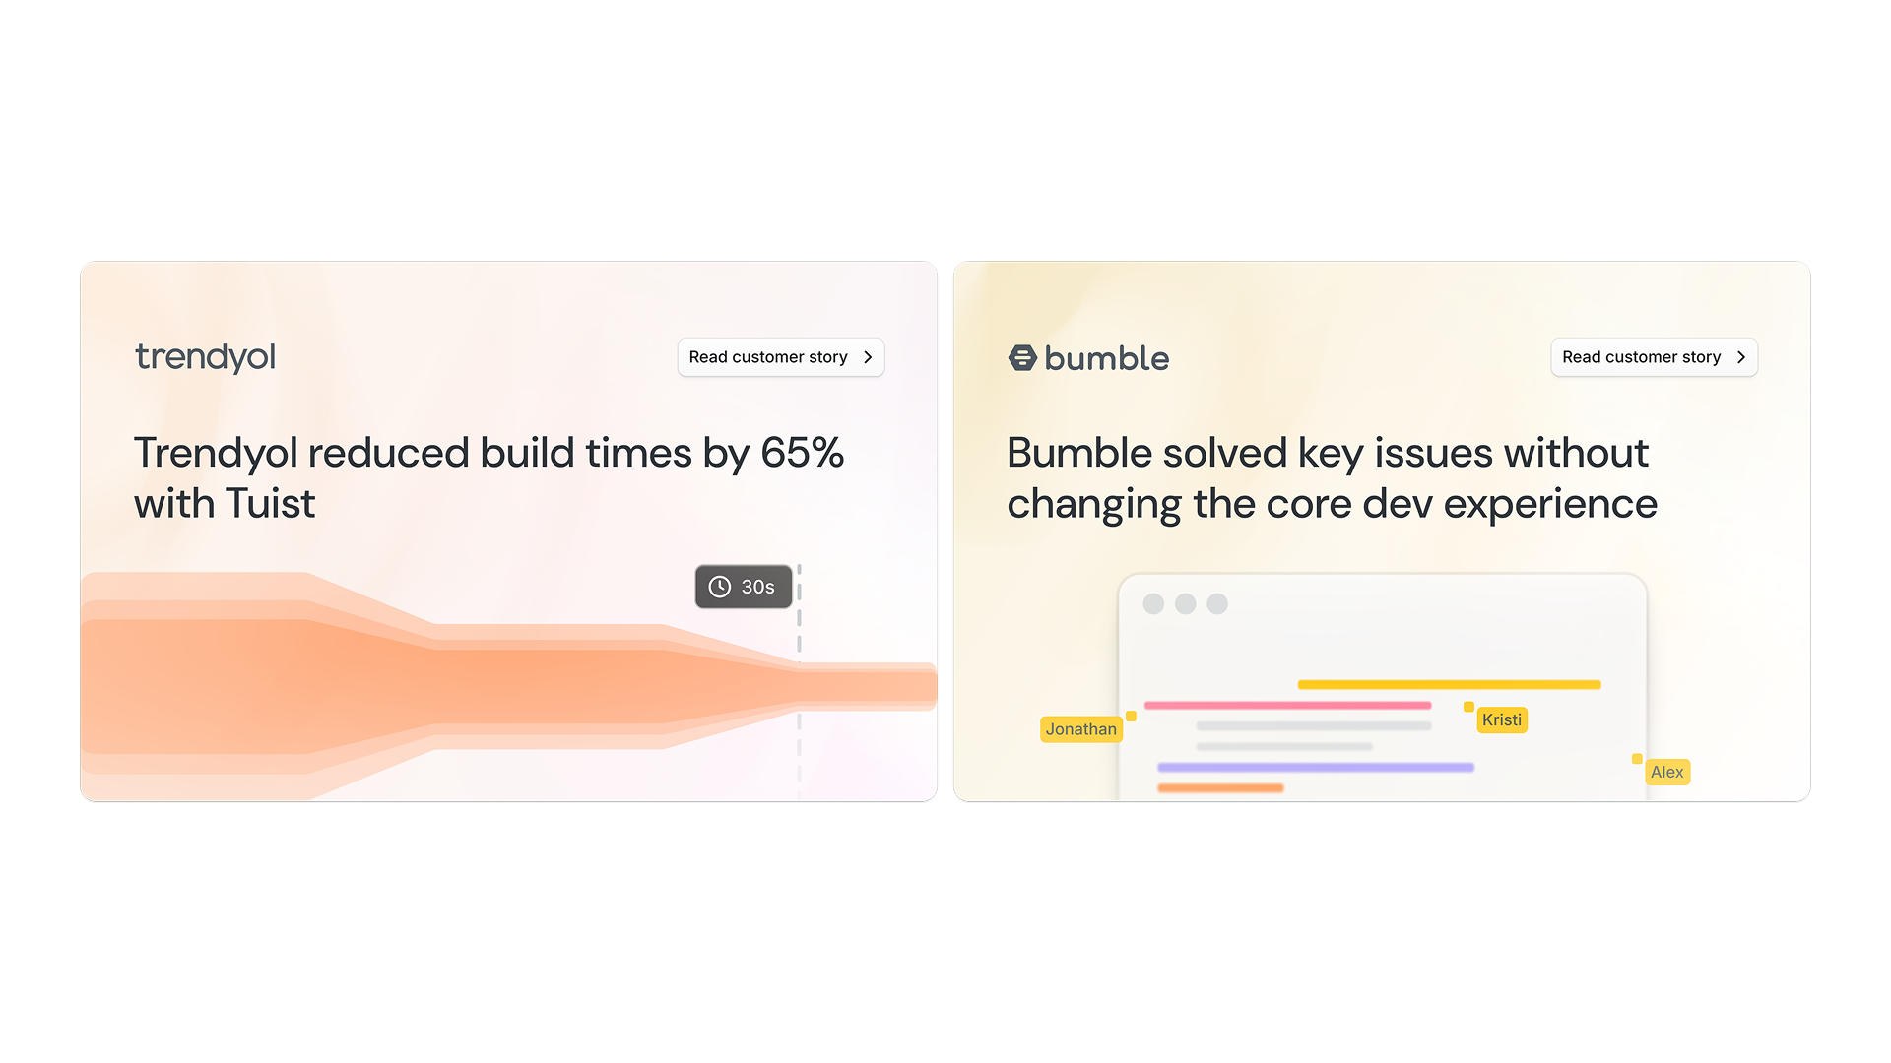Viewport: 1891px width, 1063px height.
Task: Click the yellow highlight bar in the browser mockup
Action: click(x=1450, y=683)
